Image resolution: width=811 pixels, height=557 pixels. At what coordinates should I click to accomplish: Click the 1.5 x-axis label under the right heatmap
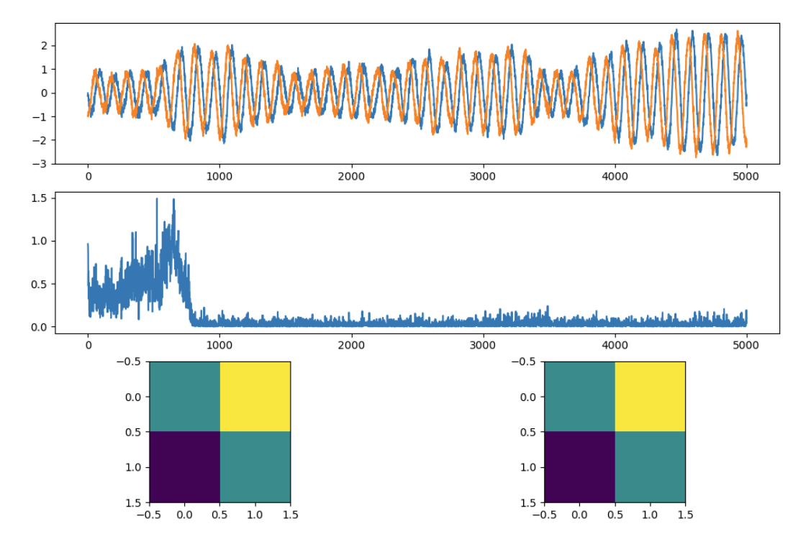(685, 515)
